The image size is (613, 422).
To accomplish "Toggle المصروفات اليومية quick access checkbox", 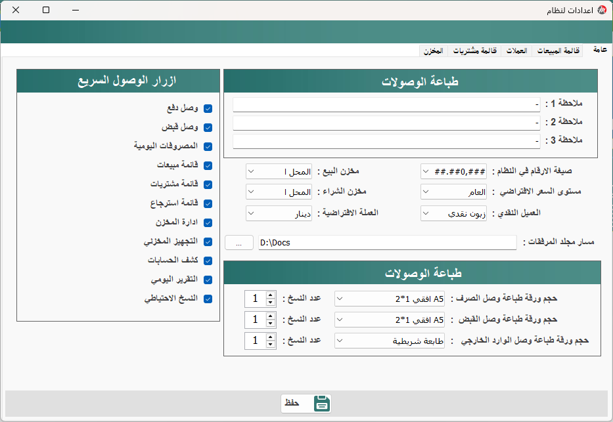I will click(x=208, y=146).
